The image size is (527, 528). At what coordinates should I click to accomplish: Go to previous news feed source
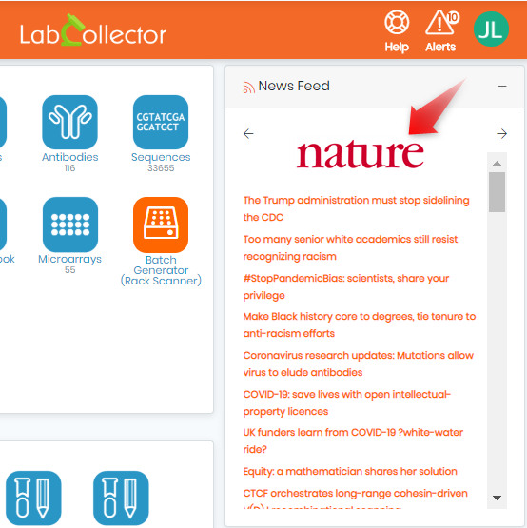[248, 134]
